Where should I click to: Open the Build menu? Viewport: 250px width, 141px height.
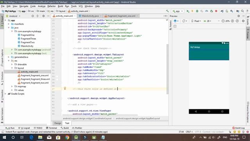tap(60, 6)
